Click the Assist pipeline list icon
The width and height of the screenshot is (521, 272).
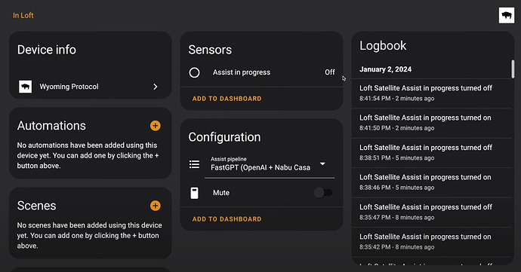[x=194, y=164]
